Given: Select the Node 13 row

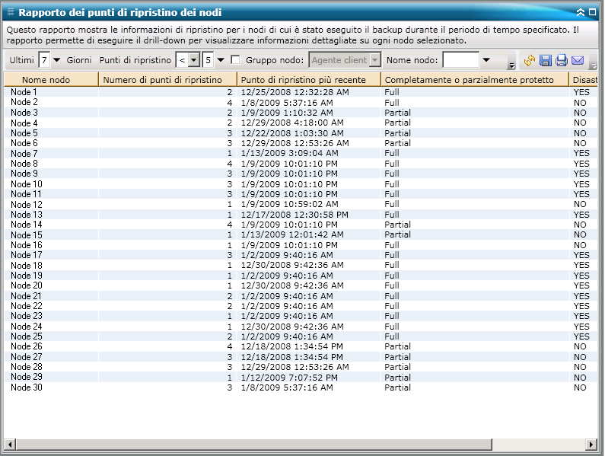Looking at the screenshot, I should point(301,214).
